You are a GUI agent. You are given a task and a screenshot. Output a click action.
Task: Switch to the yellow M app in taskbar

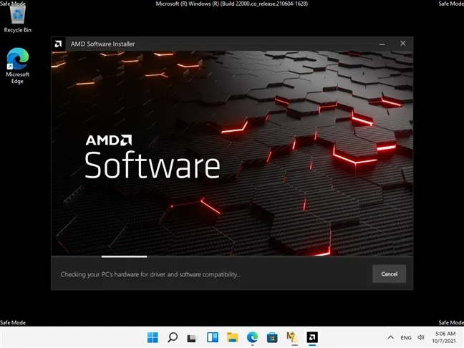[x=292, y=337]
